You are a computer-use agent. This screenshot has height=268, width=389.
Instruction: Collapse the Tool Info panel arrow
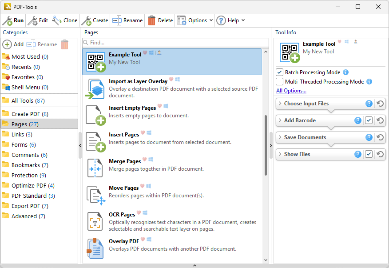271,145
